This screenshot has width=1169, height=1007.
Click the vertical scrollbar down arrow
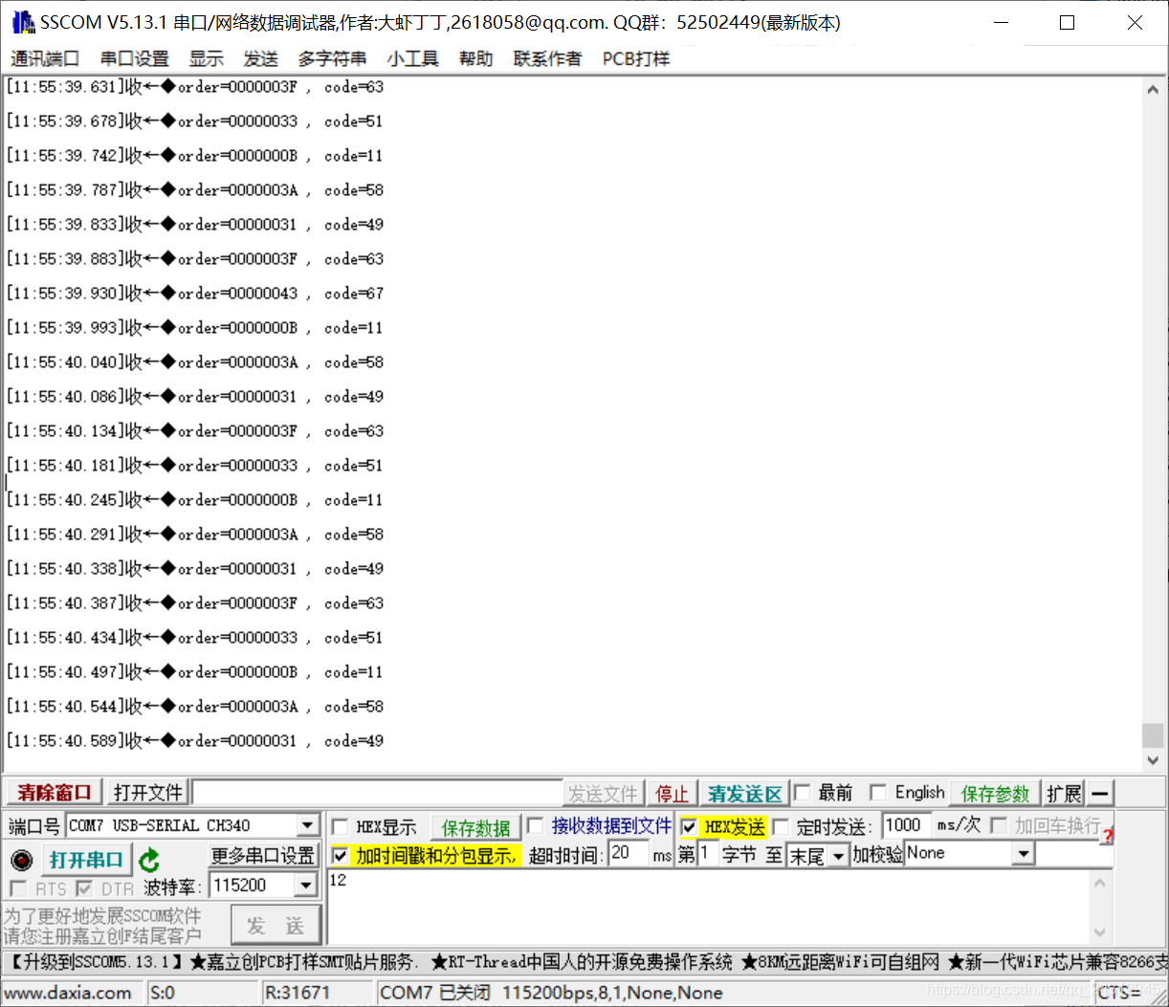(x=1153, y=760)
